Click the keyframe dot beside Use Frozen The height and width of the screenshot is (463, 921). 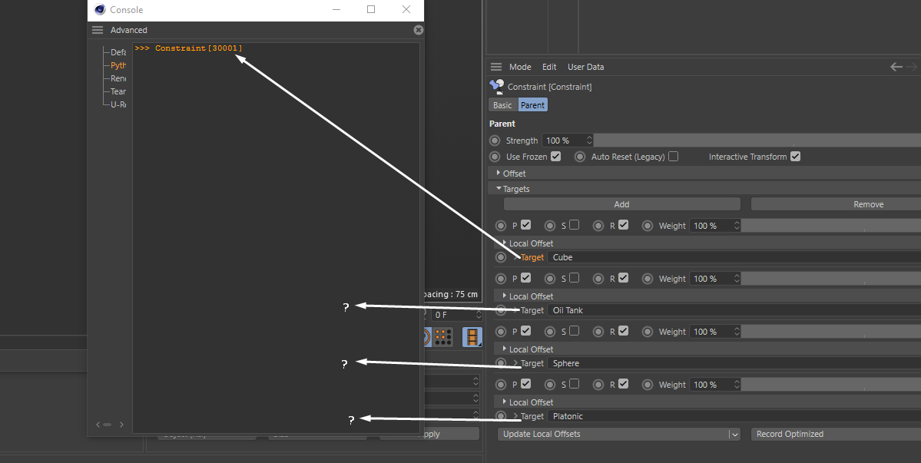(495, 157)
